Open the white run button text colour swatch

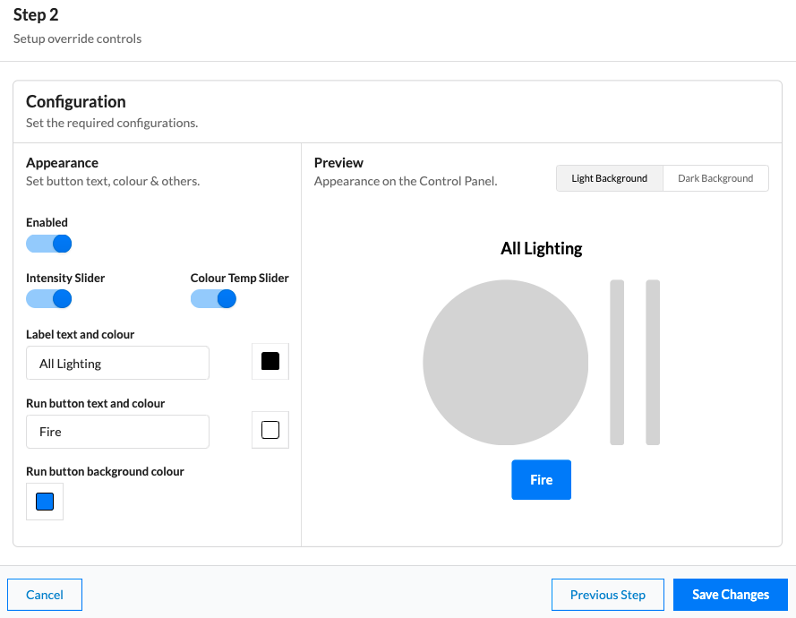click(270, 430)
